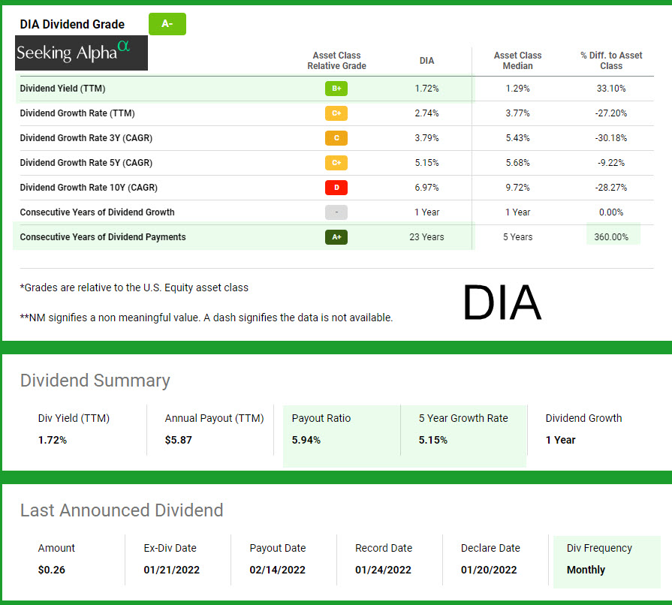Click the C+ Dividend Growth Rate TTM badge
Screen dimensions: 672x605
336,113
